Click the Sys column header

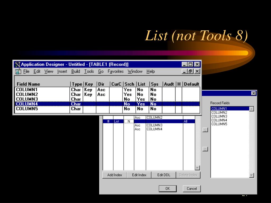[155, 84]
